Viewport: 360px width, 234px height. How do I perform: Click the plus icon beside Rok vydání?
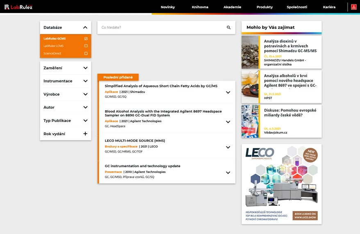pyautogui.click(x=85, y=134)
